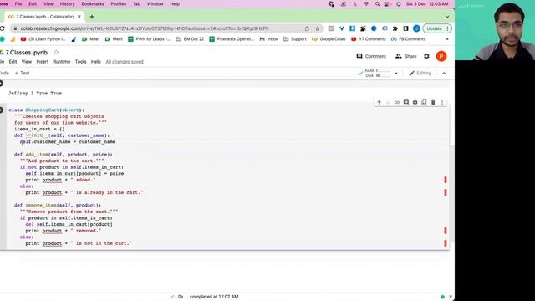Image resolution: width=535 pixels, height=301 pixels.
Task: Collapse the Colab header with the chevron
Action: click(444, 73)
